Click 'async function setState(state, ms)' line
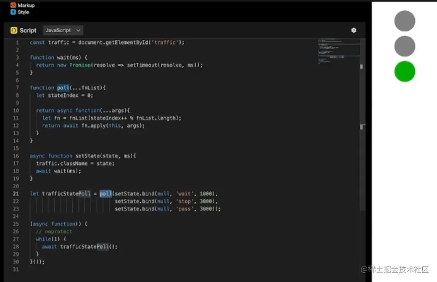Image resolution: width=437 pixels, height=282 pixels. click(83, 156)
